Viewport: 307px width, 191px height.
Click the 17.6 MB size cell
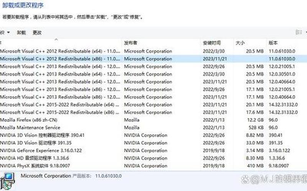click(x=255, y=112)
